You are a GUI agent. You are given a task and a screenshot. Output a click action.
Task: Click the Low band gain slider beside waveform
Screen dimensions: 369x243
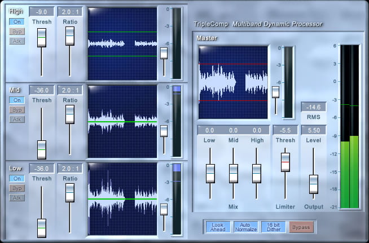pos(164,209)
